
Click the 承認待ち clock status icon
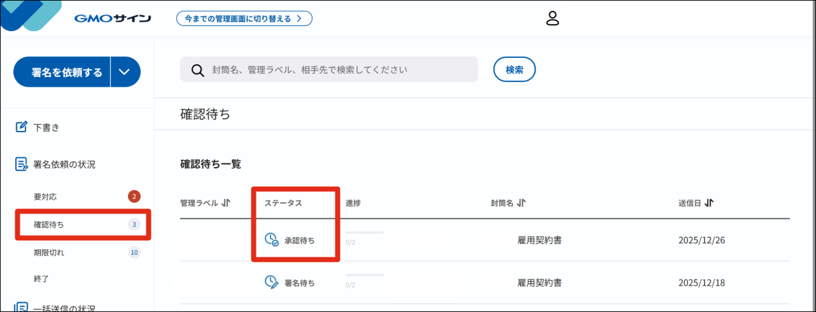tap(272, 240)
